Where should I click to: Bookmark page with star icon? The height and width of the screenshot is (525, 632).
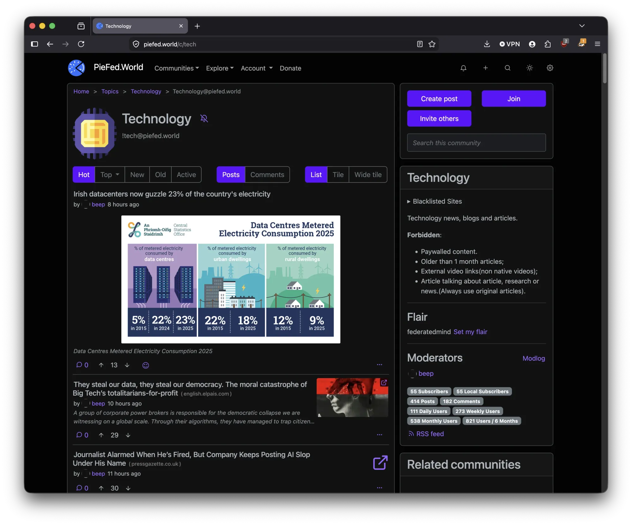pos(432,44)
